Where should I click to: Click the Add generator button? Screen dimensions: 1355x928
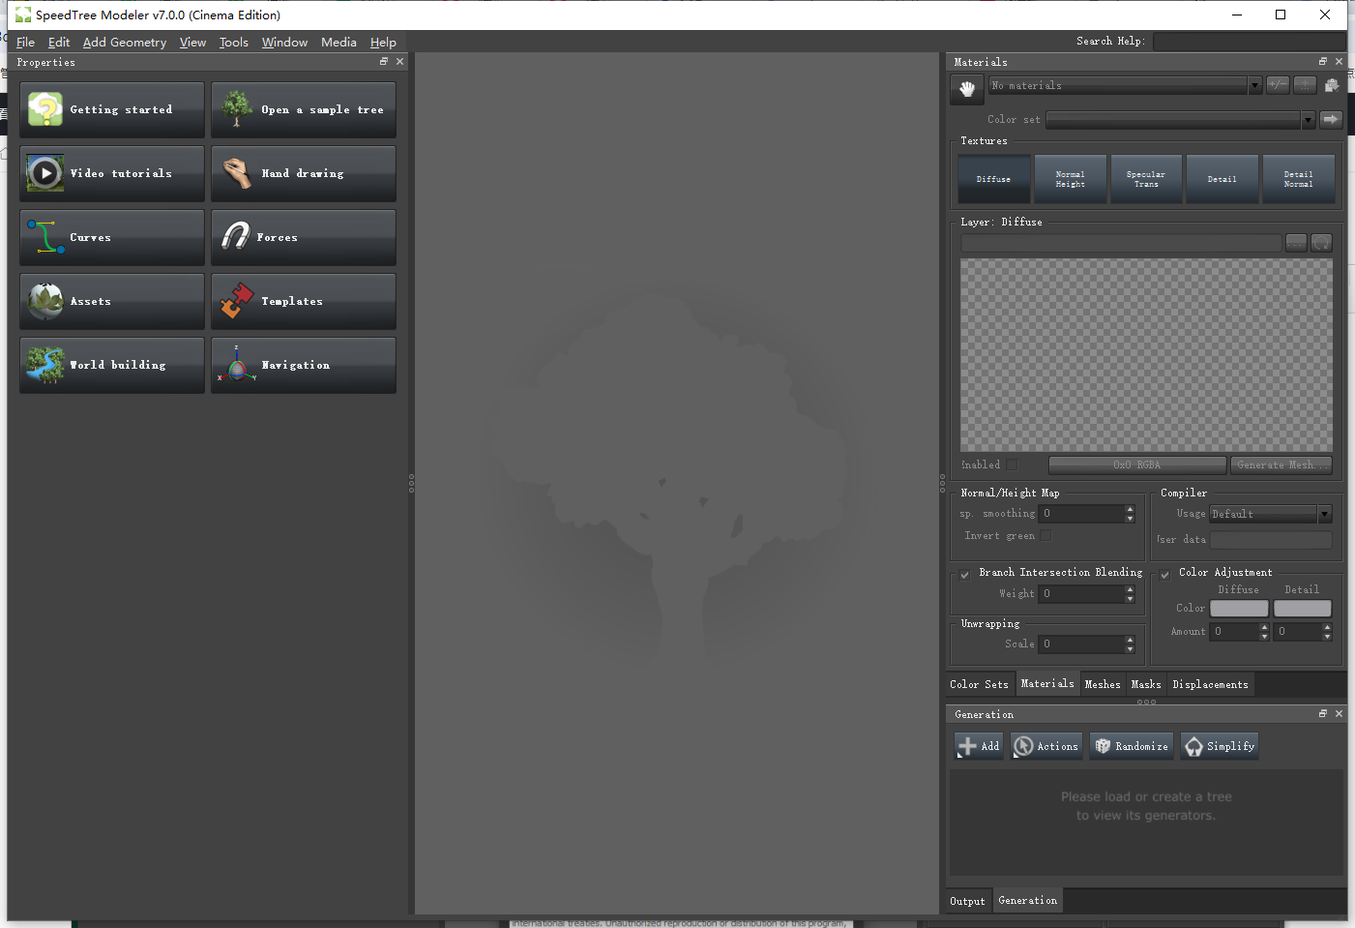979,746
